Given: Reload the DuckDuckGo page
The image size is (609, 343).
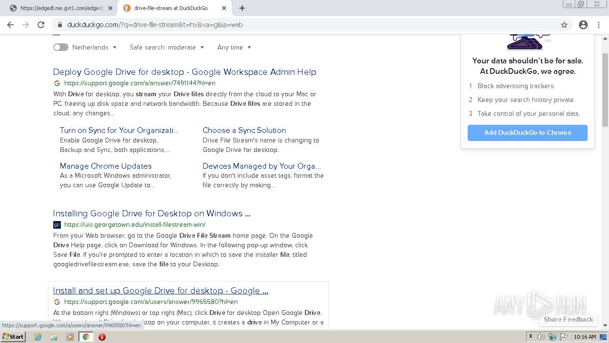Looking at the screenshot, I should point(41,25).
